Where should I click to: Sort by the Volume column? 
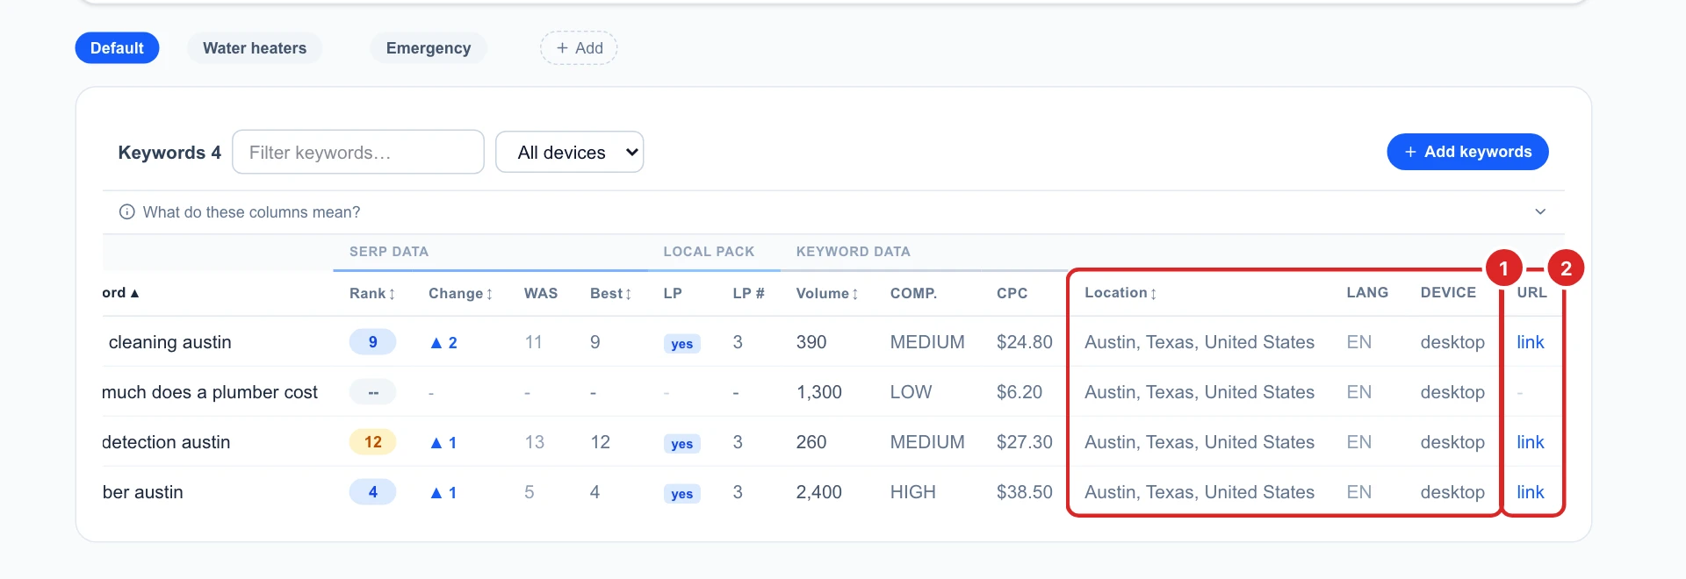click(827, 294)
